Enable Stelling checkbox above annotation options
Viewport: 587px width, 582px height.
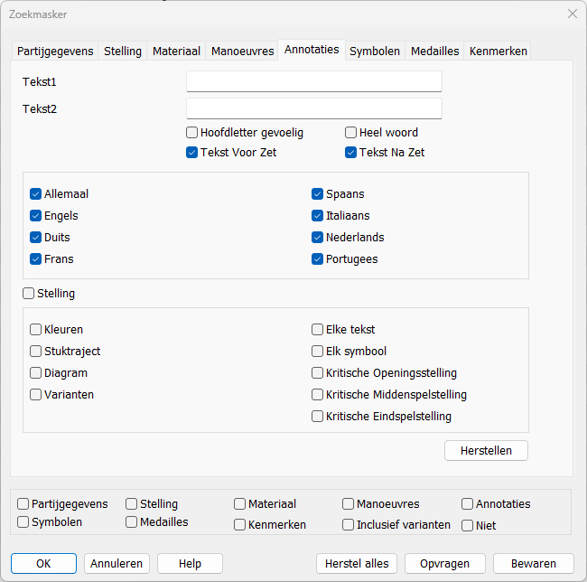(29, 293)
